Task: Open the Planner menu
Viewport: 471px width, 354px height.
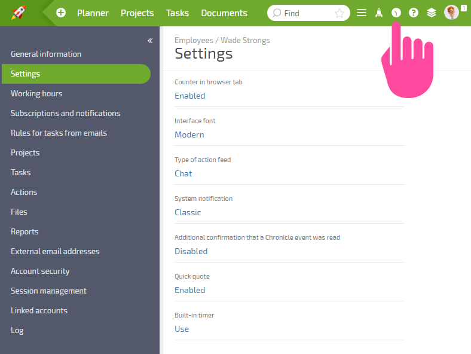Action: coord(93,13)
